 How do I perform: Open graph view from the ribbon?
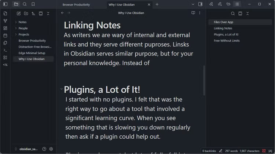[x=5, y=21]
